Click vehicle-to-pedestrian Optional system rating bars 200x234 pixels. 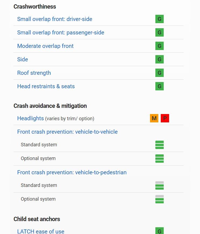[159, 199]
